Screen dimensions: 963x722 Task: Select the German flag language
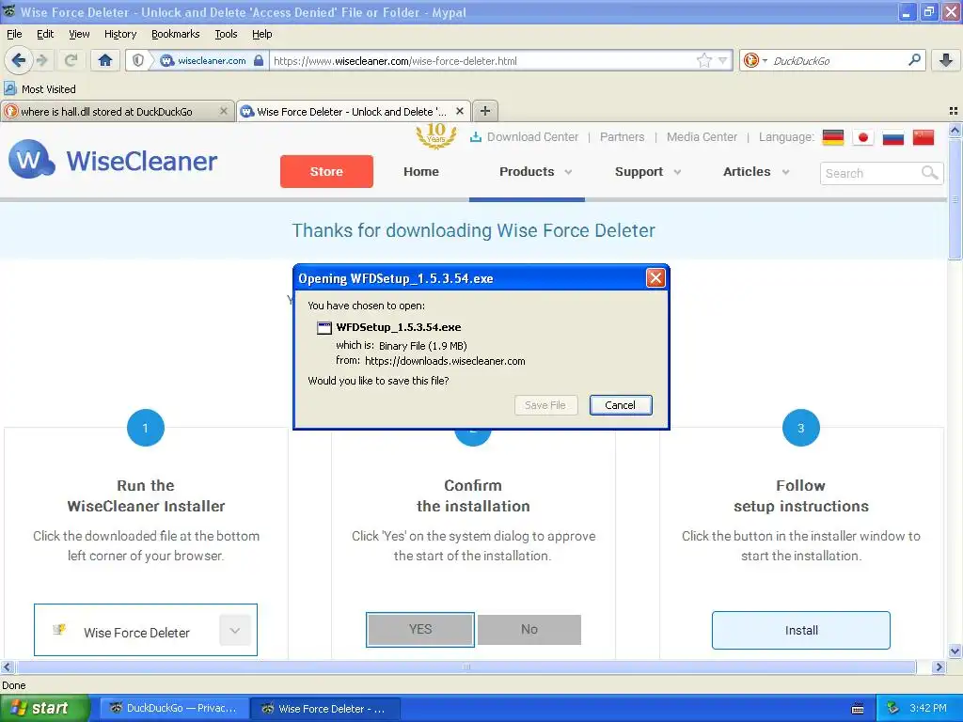pos(833,137)
